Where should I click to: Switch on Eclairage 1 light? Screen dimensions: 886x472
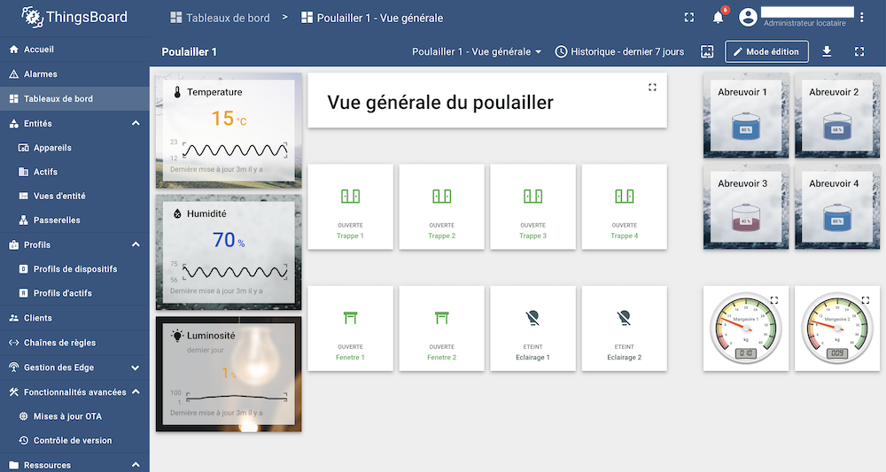click(532, 327)
